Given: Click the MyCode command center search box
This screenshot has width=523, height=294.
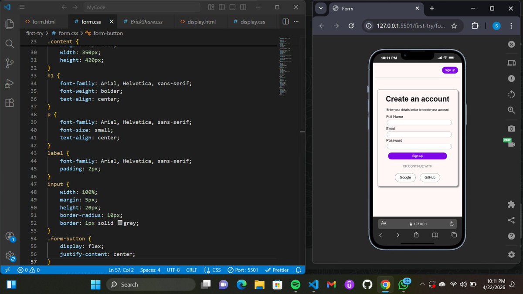Looking at the screenshot, I should [142, 7].
